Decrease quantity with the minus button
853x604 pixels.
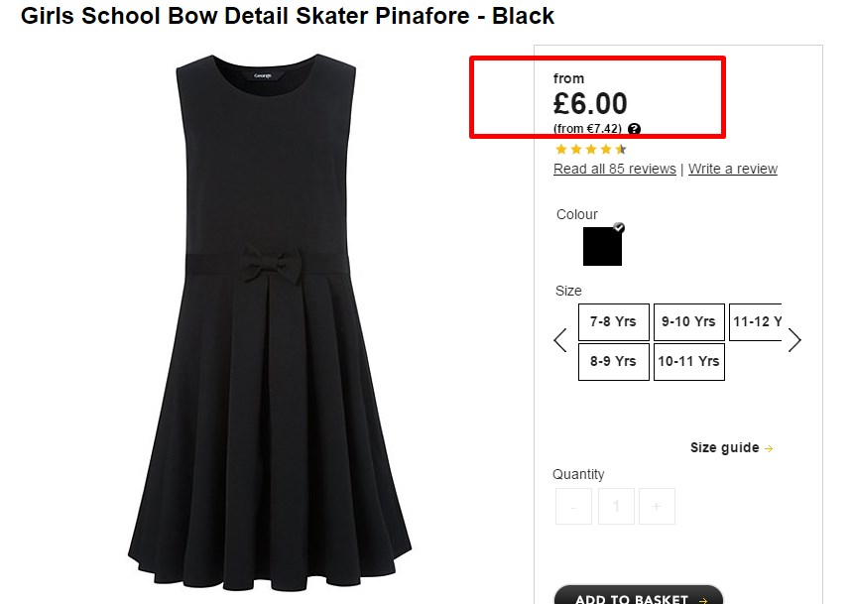point(573,507)
